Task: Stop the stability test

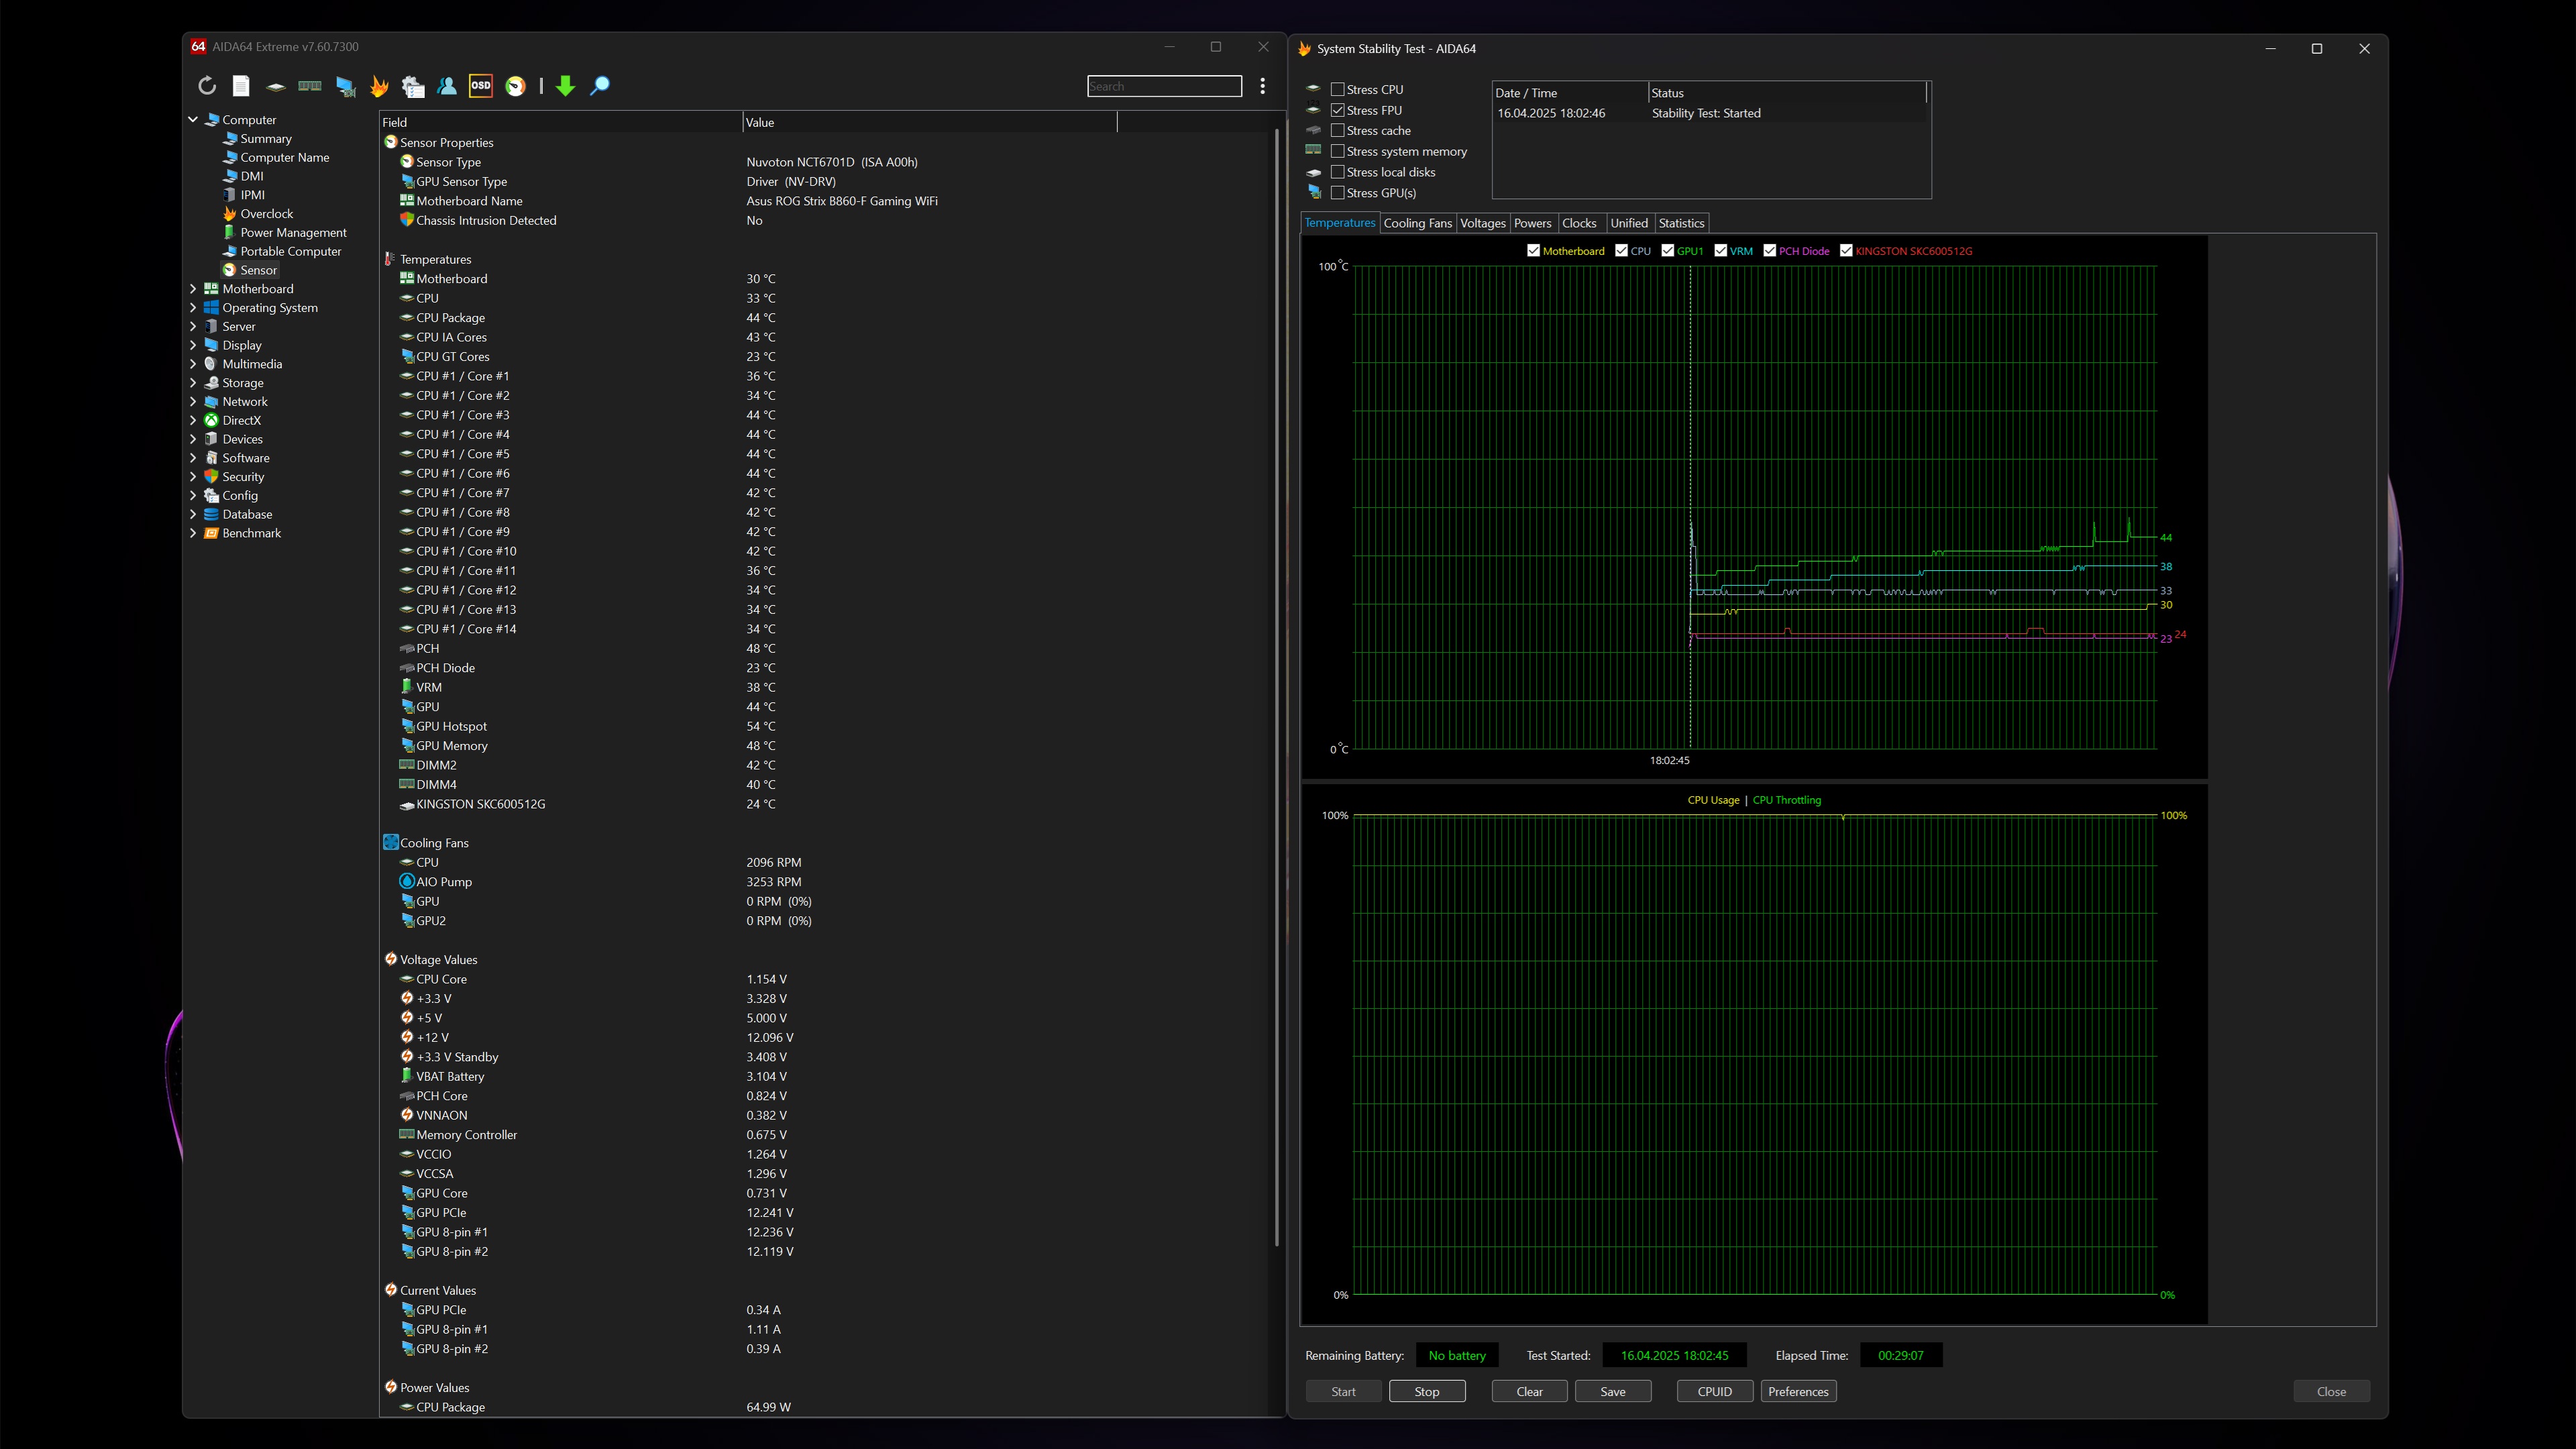Action: click(x=1427, y=1392)
